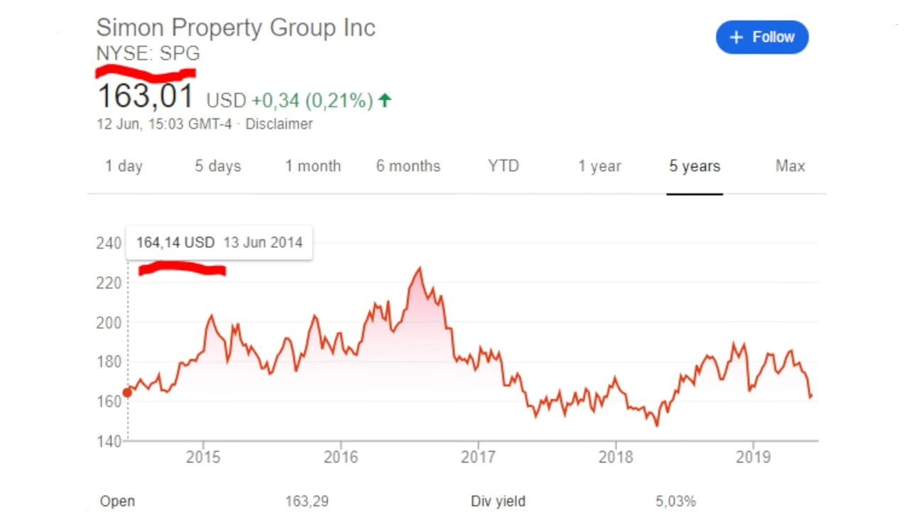Screen dimensions: 916x515
Task: Click the Div yield label
Action: click(x=498, y=502)
